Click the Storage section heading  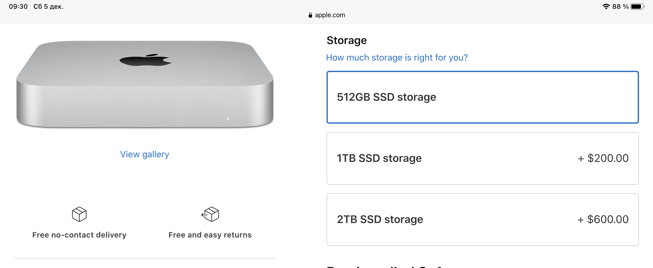pos(347,40)
